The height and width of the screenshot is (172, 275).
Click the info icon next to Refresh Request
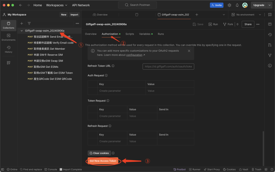click(x=110, y=126)
